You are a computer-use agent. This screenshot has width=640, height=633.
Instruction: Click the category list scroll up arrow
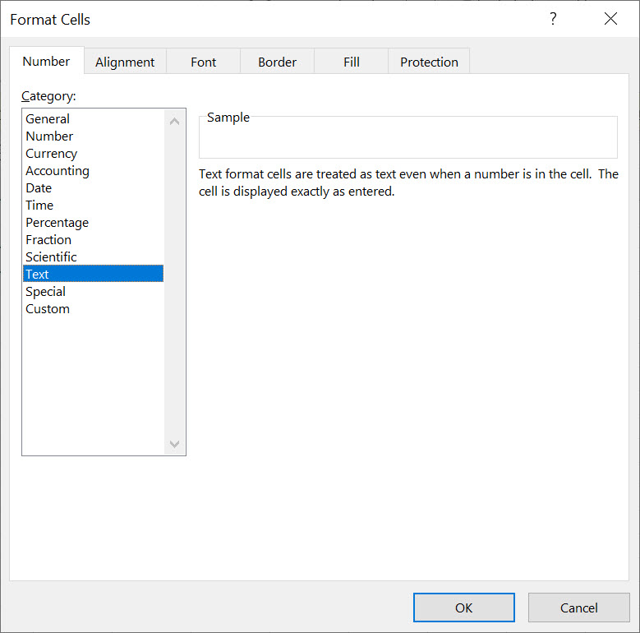(175, 122)
